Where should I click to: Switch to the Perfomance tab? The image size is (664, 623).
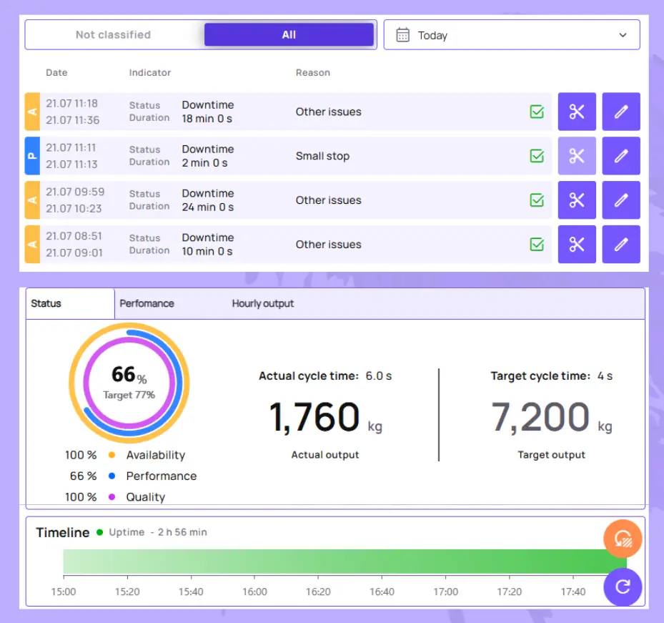click(147, 303)
